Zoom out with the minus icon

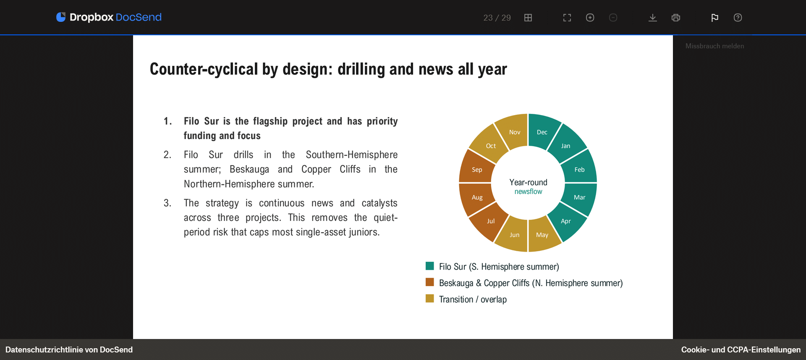click(613, 18)
